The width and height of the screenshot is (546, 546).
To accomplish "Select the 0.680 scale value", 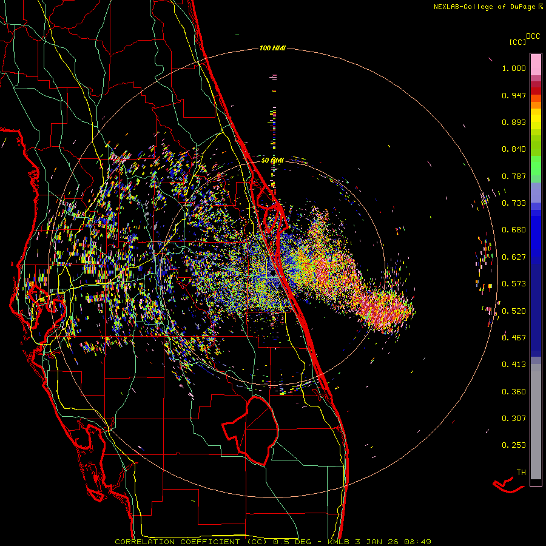I will coord(514,230).
